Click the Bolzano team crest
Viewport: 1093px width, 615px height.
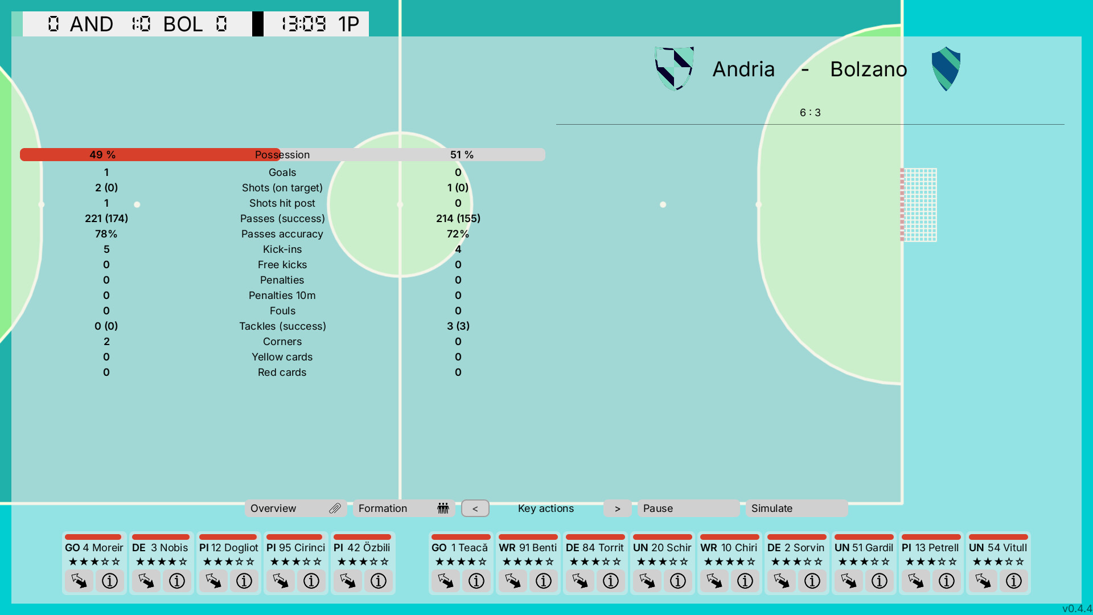[946, 69]
